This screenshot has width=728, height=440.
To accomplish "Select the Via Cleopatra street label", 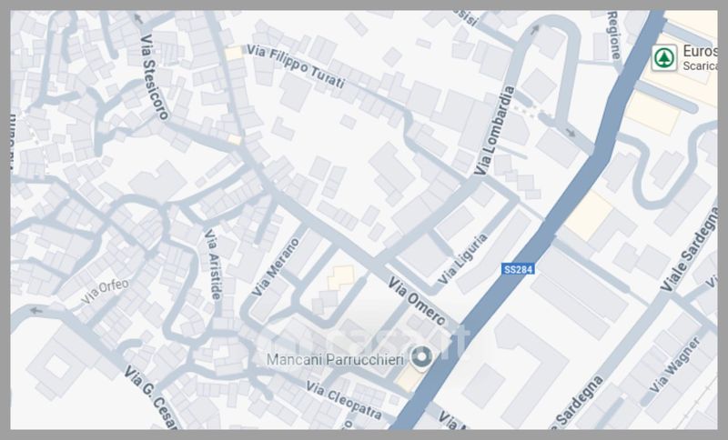I will pos(344,400).
